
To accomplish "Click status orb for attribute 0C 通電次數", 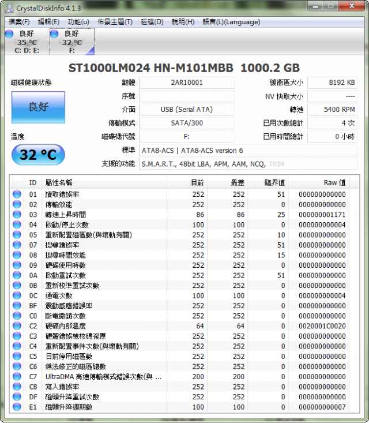I will click(17, 295).
